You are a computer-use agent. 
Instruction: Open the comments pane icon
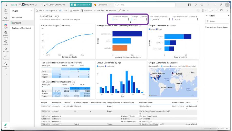(221, 10)
